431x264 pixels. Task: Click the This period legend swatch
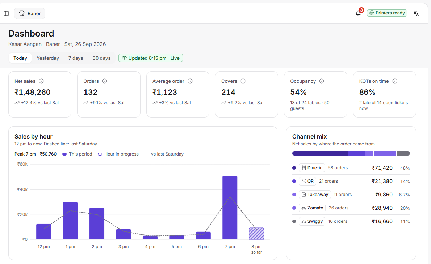coord(64,154)
